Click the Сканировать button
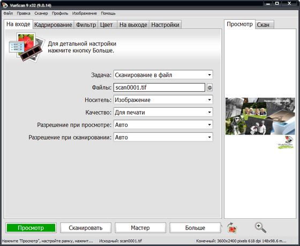Screen dimensions: 300x246 86,228
